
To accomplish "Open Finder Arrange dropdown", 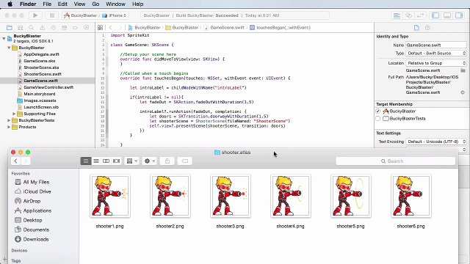I will point(132,161).
